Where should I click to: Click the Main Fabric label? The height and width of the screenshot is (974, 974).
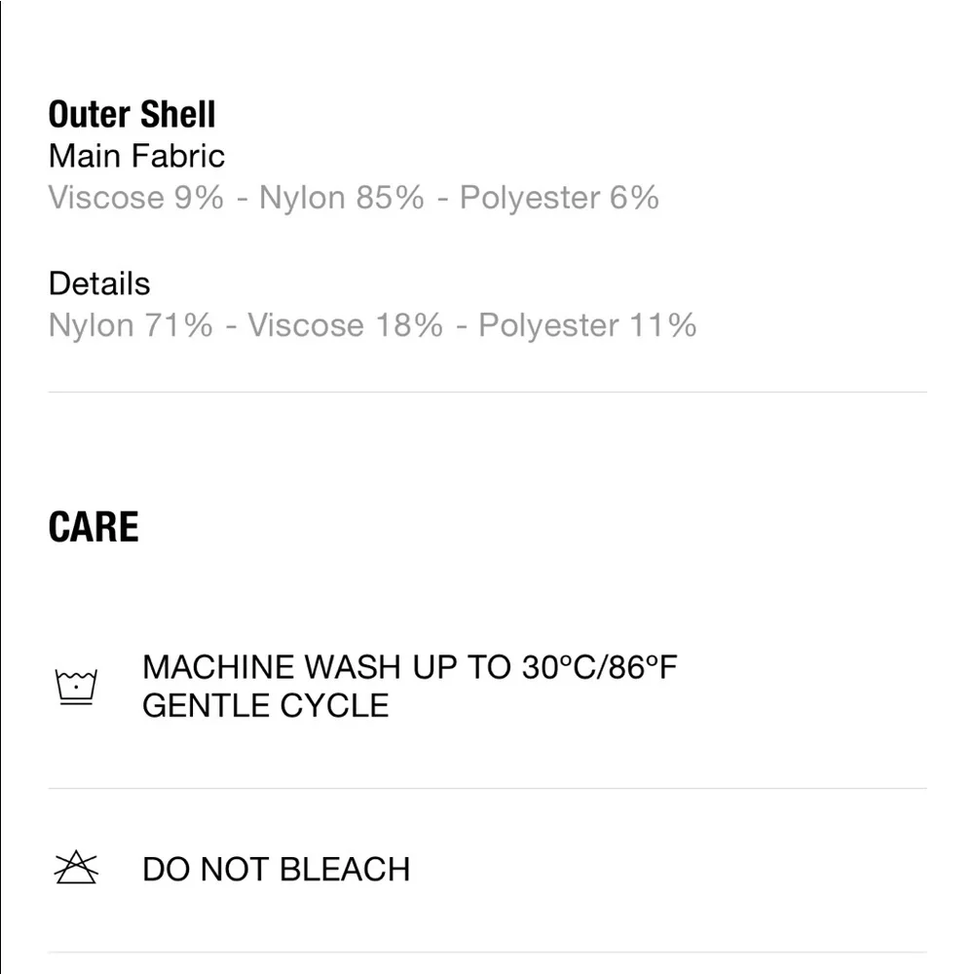click(x=136, y=156)
